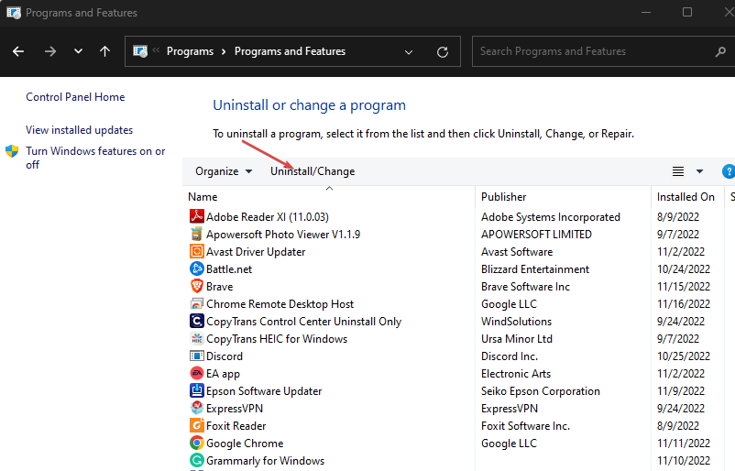Open Control Panel Home link
The height and width of the screenshot is (471, 735).
[x=75, y=97]
